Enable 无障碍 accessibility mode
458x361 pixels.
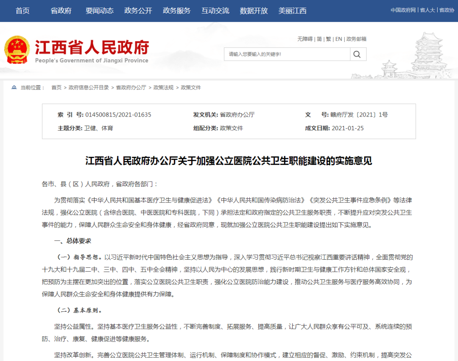click(x=305, y=39)
